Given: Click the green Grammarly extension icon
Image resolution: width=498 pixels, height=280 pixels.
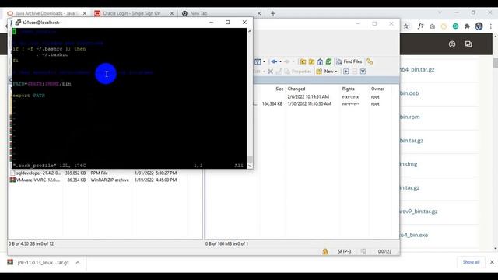Looking at the screenshot, I should [x=455, y=26].
